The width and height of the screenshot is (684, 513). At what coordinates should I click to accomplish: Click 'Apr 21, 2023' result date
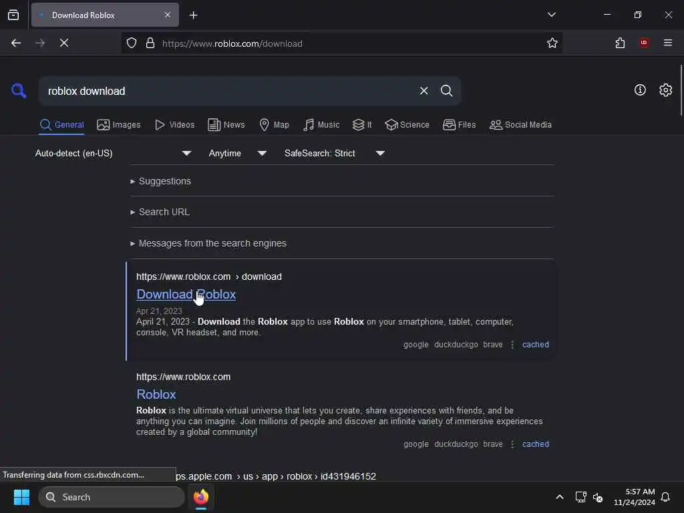point(159,311)
